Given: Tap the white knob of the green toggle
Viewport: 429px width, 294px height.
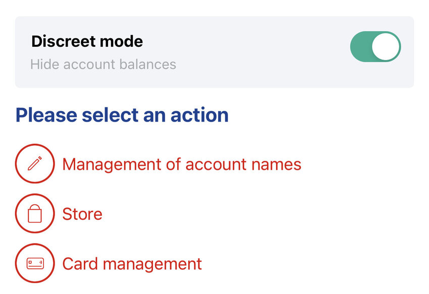Looking at the screenshot, I should [x=386, y=46].
